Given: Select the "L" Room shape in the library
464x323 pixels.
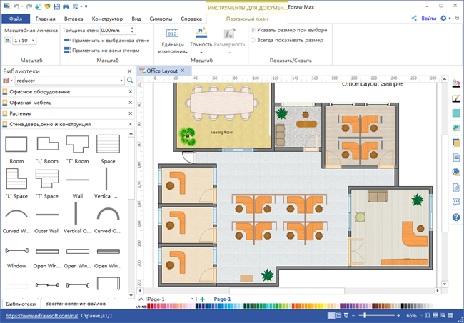Looking at the screenshot, I should [x=46, y=145].
